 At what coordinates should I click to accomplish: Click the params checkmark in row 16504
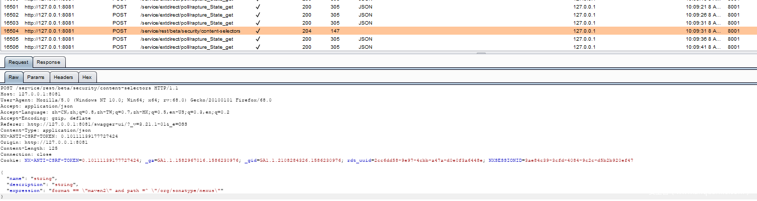coord(258,31)
